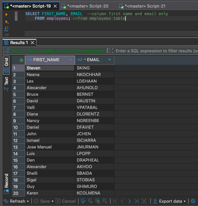
Task: Go to last row navigation icon
Action: click(x=137, y=201)
